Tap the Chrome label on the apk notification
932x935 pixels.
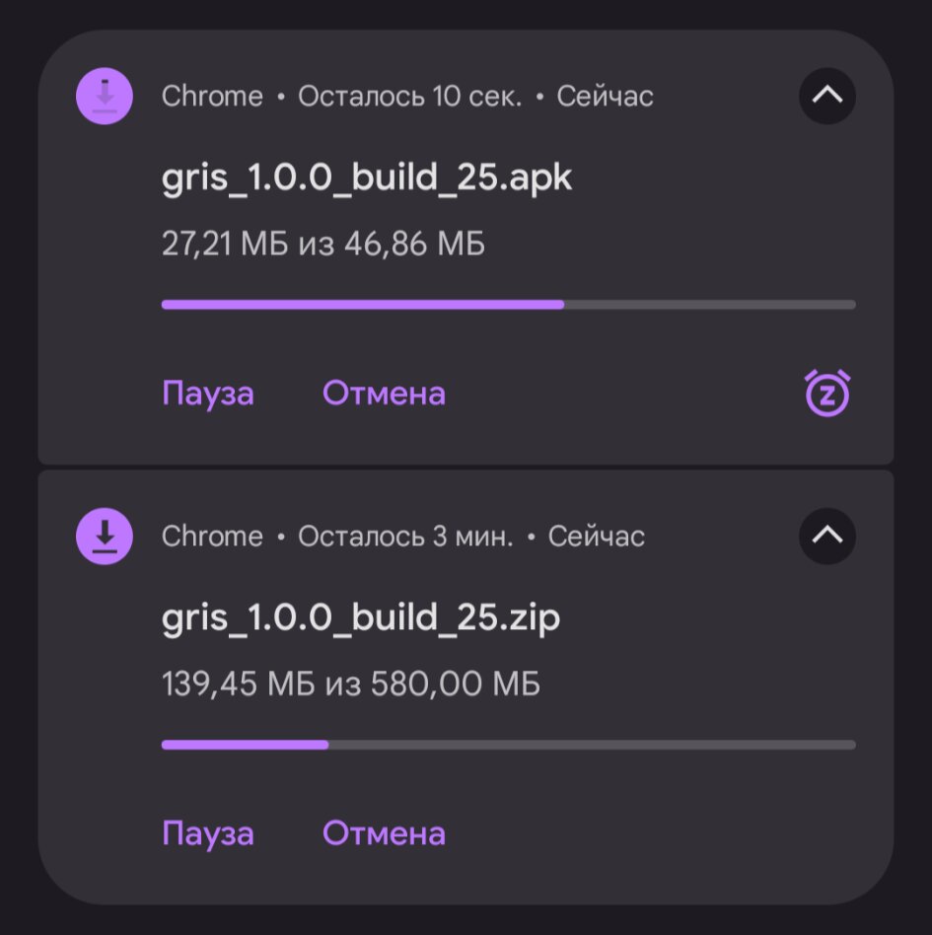(212, 96)
